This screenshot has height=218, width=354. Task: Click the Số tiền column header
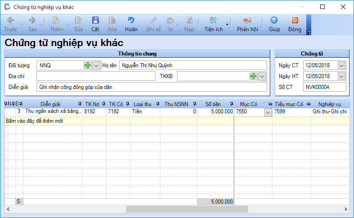tap(213, 104)
